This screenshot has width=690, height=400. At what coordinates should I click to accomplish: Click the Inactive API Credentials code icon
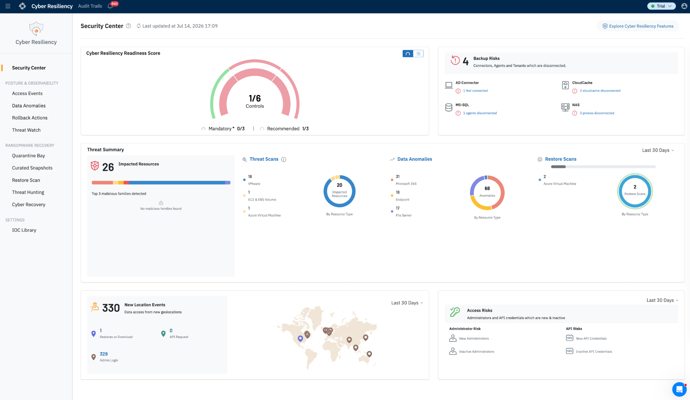coord(569,351)
